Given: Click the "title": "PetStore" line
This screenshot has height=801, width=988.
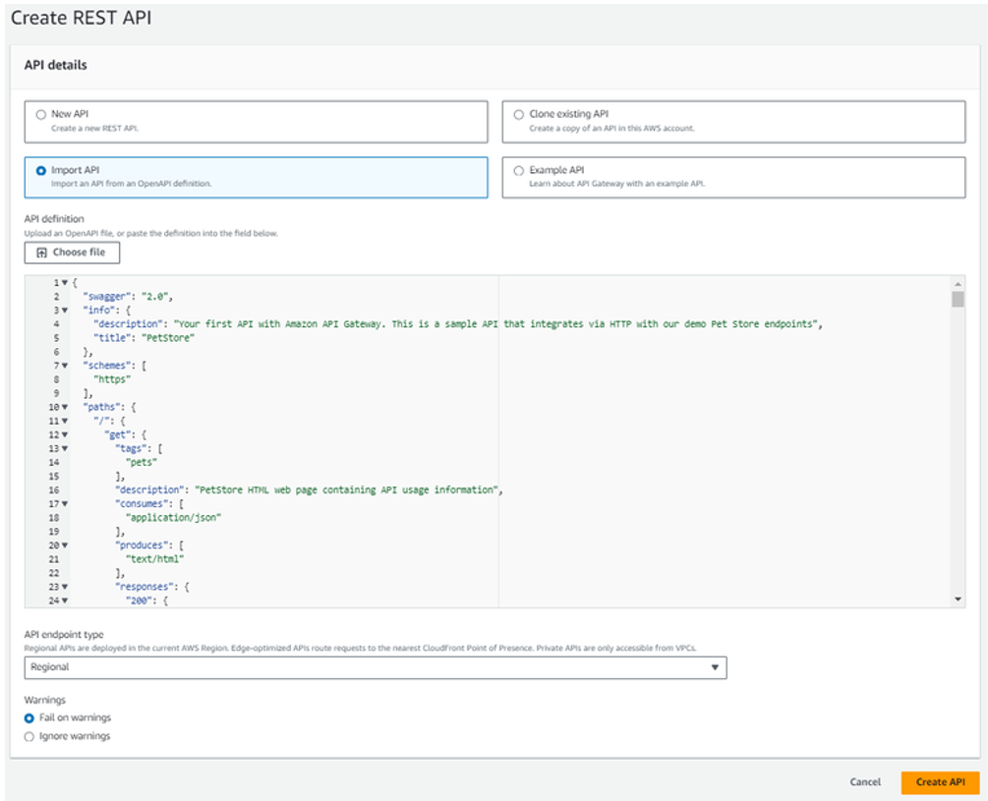Looking at the screenshot, I should click(x=144, y=338).
